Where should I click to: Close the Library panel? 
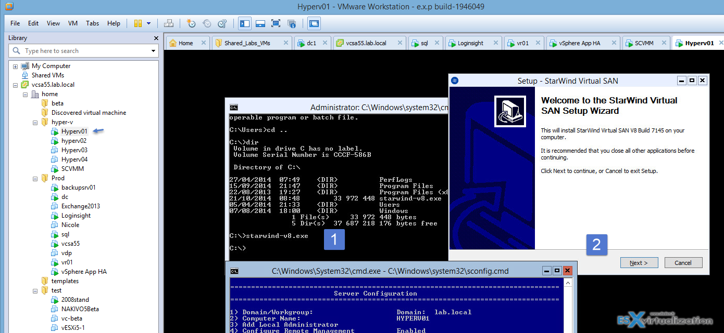[x=156, y=38]
